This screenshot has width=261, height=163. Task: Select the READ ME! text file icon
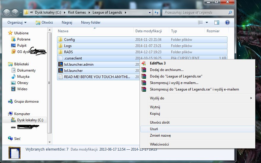(x=61, y=77)
